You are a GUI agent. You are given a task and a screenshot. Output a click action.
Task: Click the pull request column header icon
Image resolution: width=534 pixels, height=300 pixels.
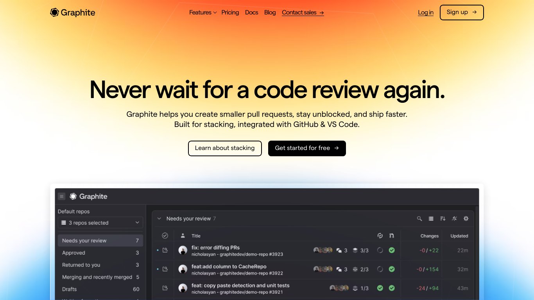(392, 236)
